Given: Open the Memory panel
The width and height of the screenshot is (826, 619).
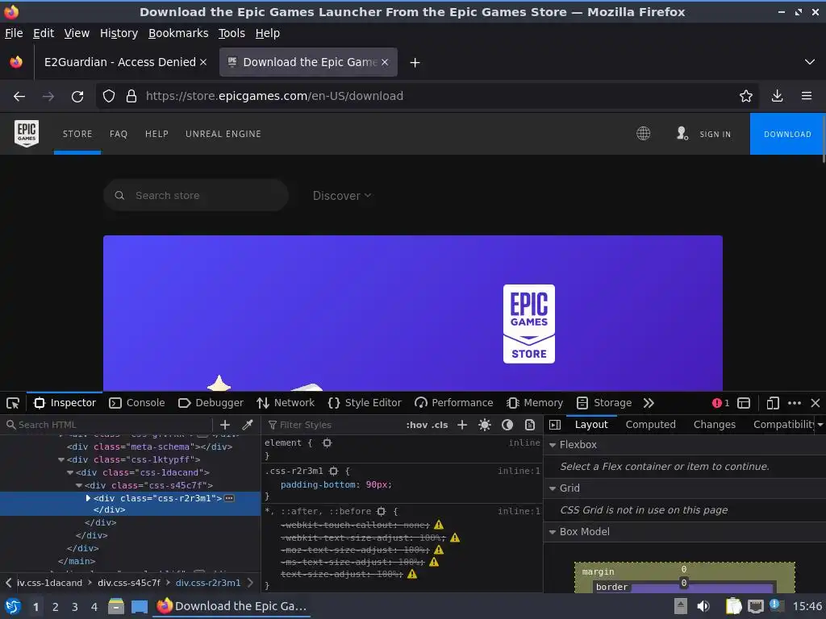Looking at the screenshot, I should pos(535,403).
